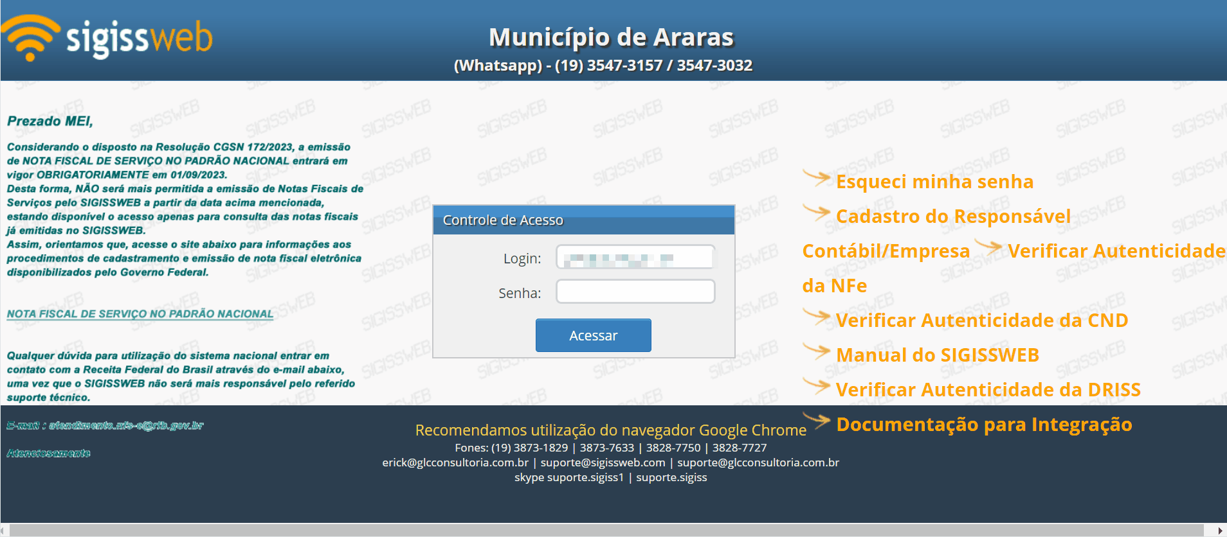Click the suporte@sigissweb.com e-mail text

(x=603, y=462)
